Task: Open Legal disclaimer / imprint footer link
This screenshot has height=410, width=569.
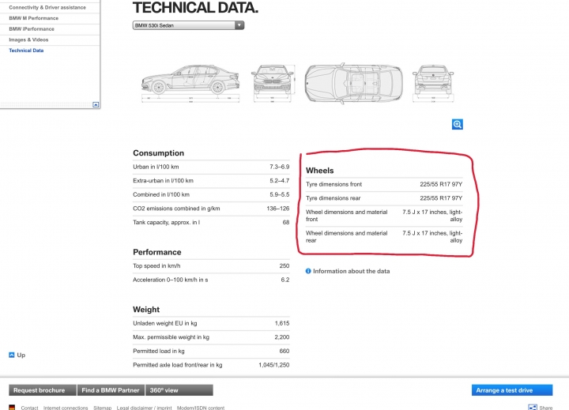Action: tap(144, 408)
